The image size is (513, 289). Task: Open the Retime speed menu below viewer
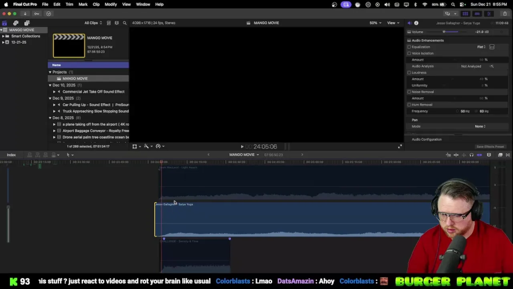160,147
